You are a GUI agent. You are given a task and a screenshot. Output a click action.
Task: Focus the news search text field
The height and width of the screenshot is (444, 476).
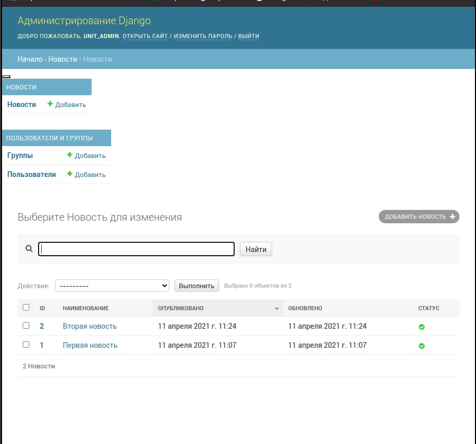(136, 249)
